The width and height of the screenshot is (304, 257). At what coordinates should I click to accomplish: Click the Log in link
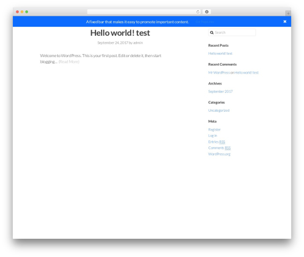tap(213, 135)
